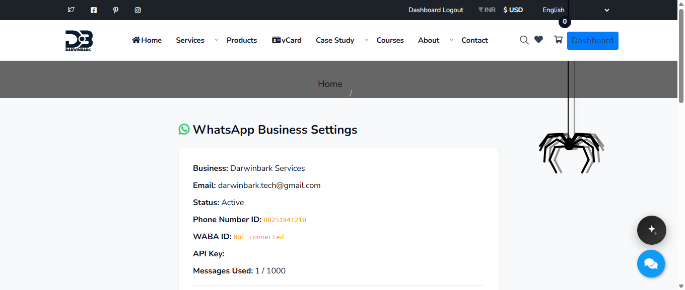The image size is (685, 290).
Task: Click the 'API Key:' label
Action: point(209,254)
